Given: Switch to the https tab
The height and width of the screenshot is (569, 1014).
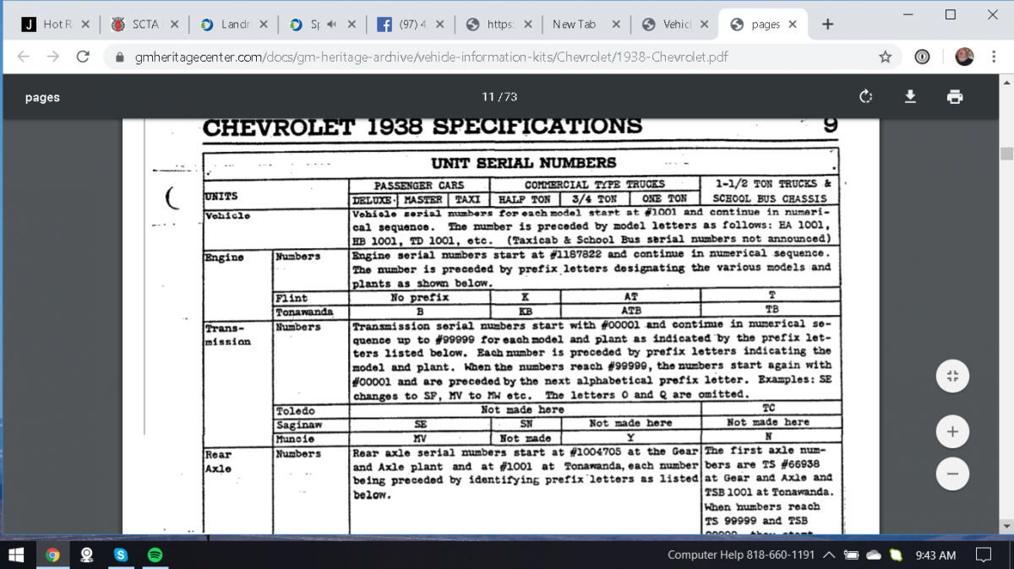Looking at the screenshot, I should 500,24.
